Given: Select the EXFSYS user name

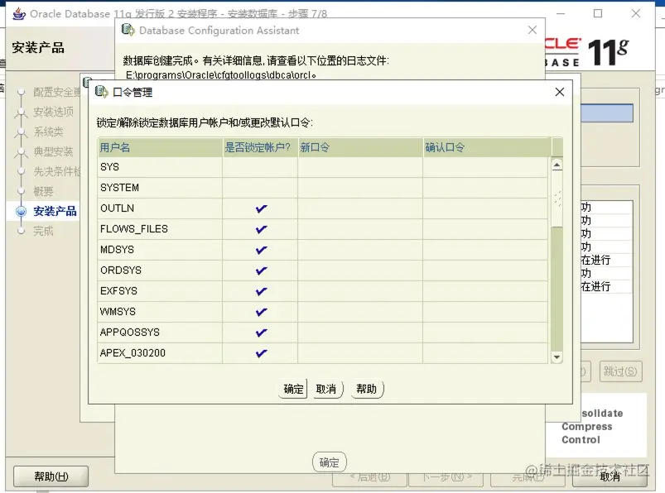Looking at the screenshot, I should pyautogui.click(x=118, y=291).
